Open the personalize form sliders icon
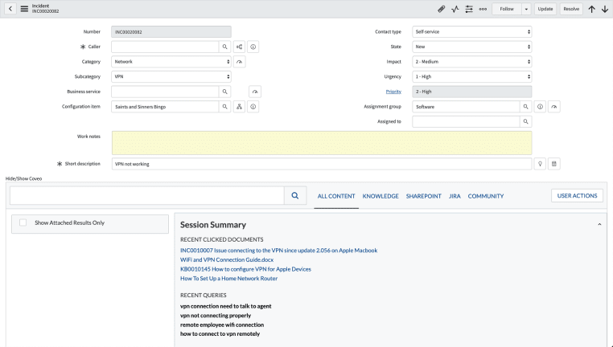 point(469,9)
